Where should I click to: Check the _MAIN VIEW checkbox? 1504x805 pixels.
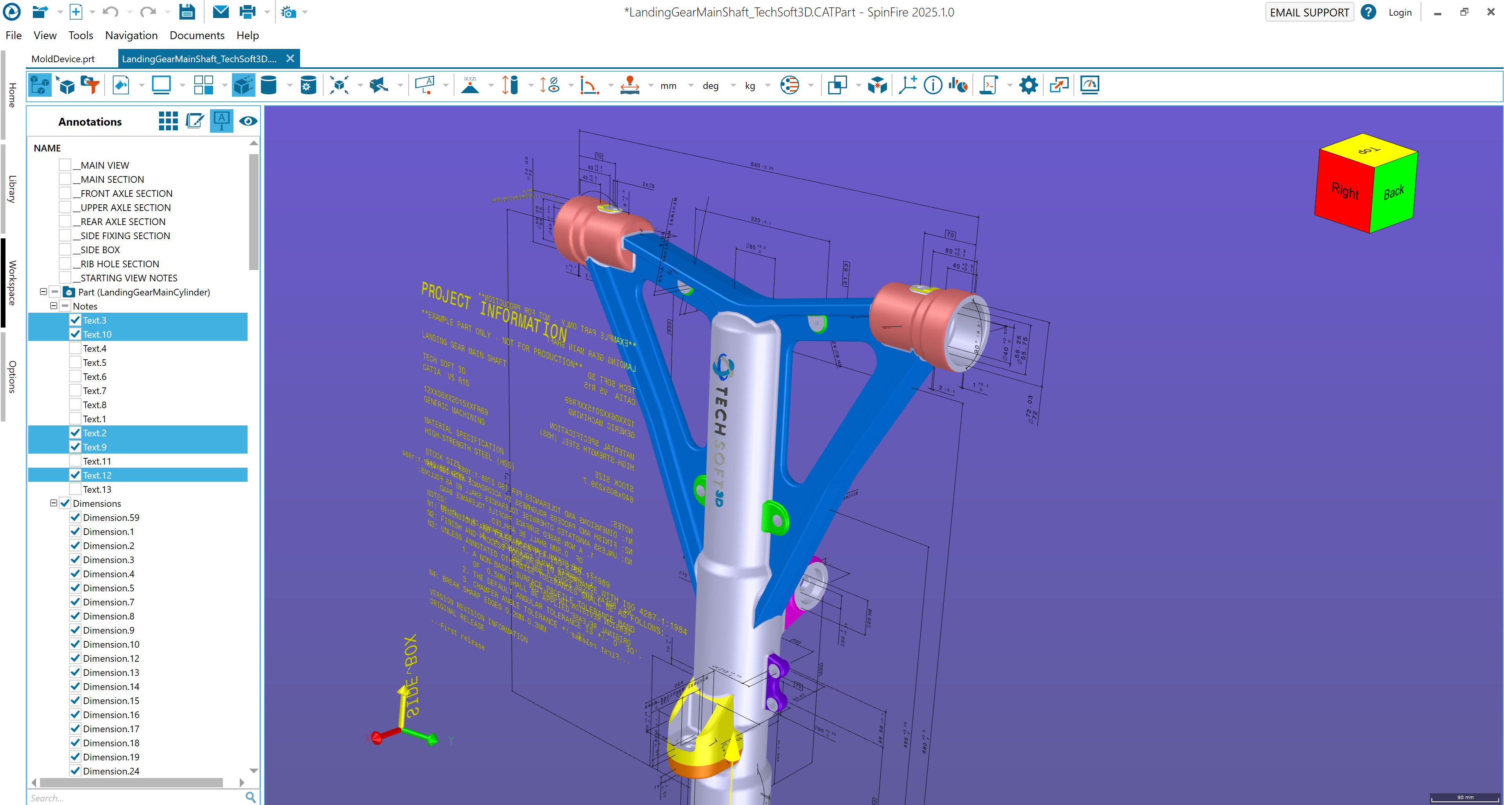pyautogui.click(x=65, y=165)
